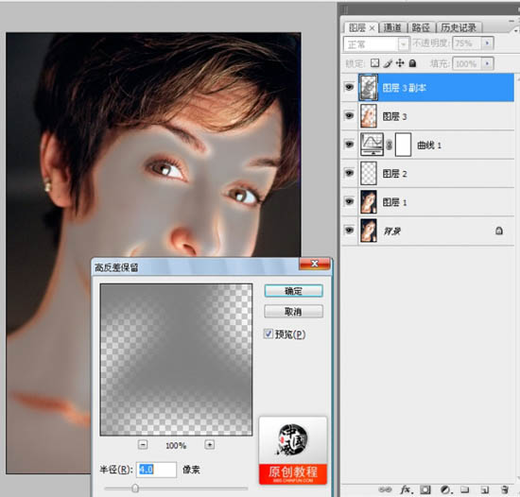Switch to the 历史记录 history tab
520x497 pixels.
[459, 27]
